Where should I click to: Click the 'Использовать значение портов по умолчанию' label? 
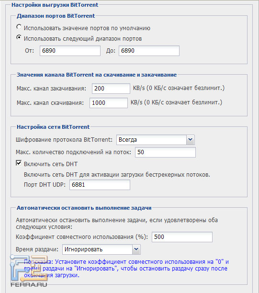[x=87, y=28]
